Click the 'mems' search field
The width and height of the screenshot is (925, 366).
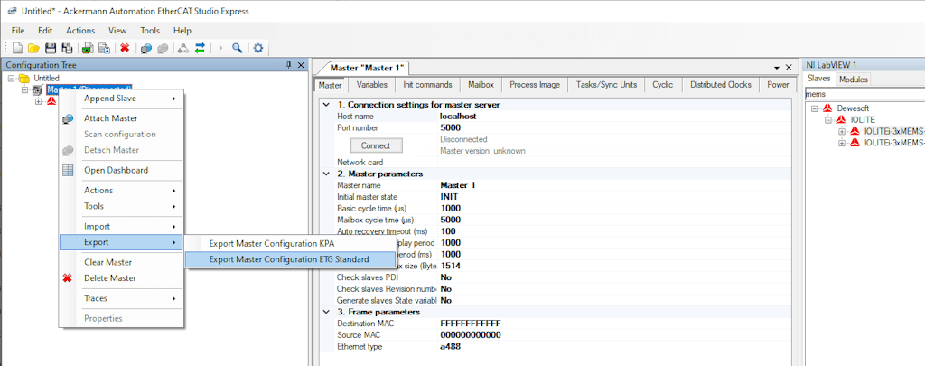tap(864, 94)
